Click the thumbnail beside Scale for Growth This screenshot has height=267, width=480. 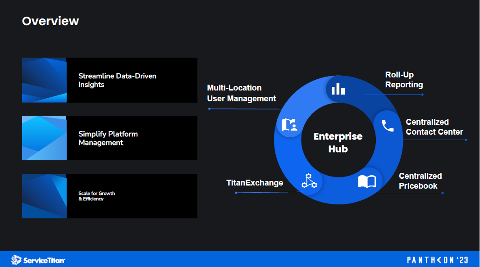point(44,196)
